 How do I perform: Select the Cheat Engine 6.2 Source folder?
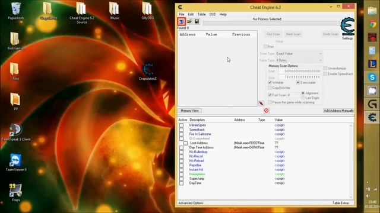point(82,13)
